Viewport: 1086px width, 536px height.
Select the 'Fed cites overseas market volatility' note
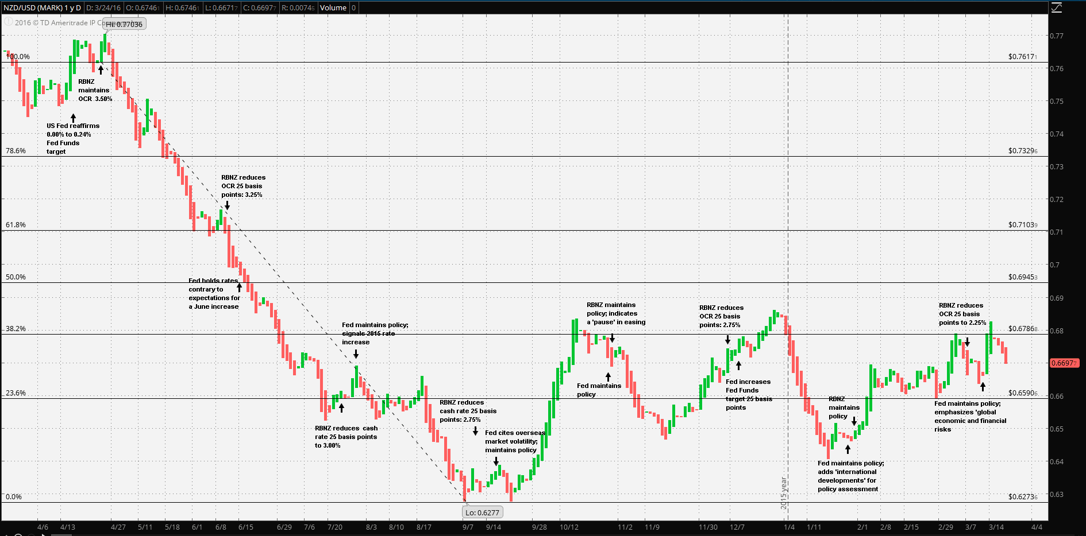tap(515, 441)
